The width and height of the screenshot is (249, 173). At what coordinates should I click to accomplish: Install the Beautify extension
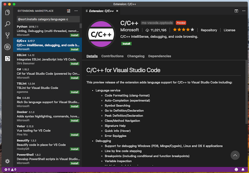coord(74,149)
